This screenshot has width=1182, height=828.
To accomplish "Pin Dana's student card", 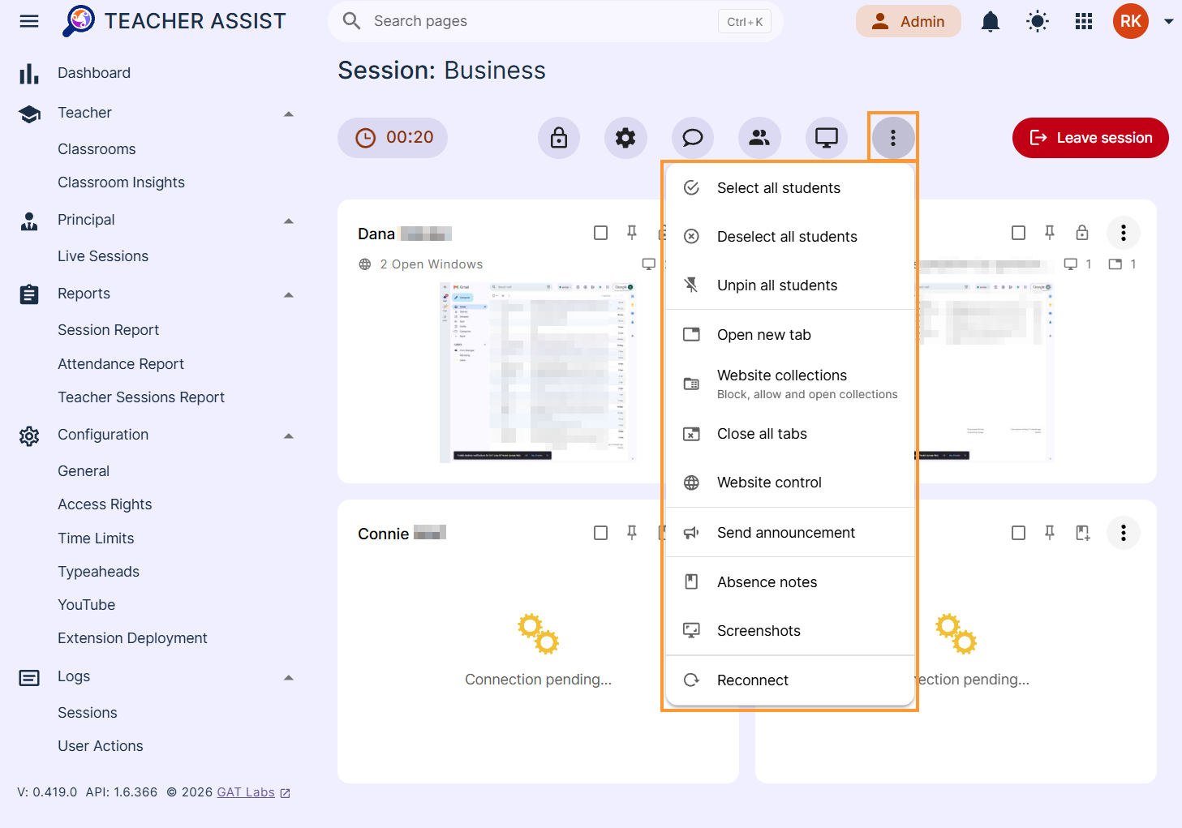I will 632,233.
